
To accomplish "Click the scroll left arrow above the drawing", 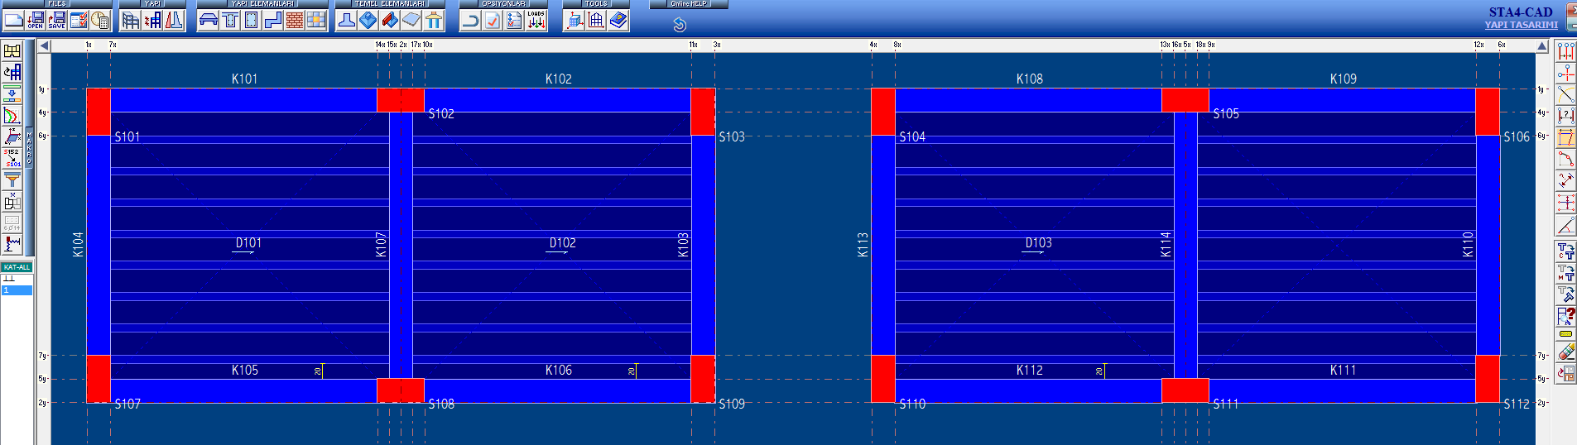I will [x=44, y=45].
